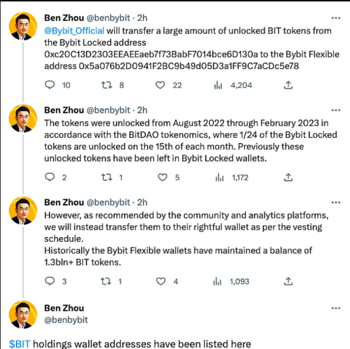View analytics showing 4,204 views

pos(218,85)
